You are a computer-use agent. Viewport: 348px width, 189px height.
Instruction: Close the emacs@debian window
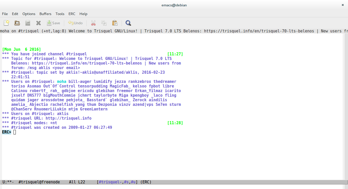pyautogui.click(x=343, y=5)
